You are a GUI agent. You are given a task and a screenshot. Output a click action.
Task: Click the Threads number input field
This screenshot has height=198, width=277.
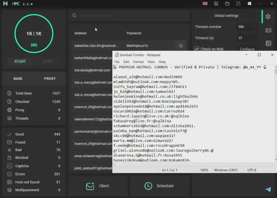point(247,27)
